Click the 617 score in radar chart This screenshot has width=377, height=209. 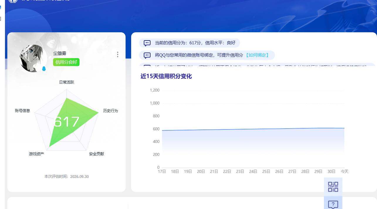[67, 122]
